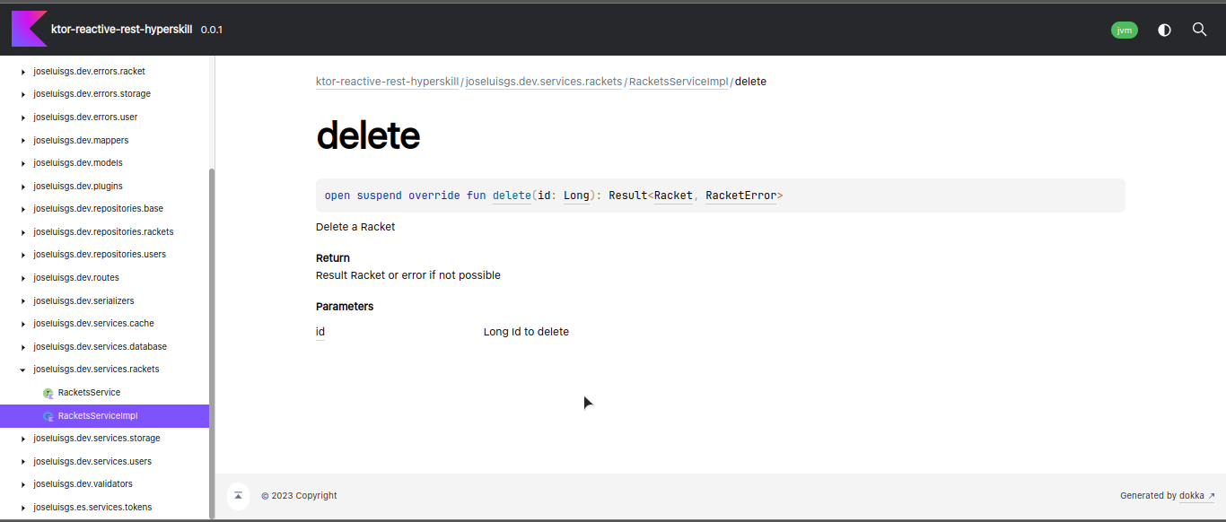Click the project title ktor-reactive-rest-hyperskill in header

[121, 30]
